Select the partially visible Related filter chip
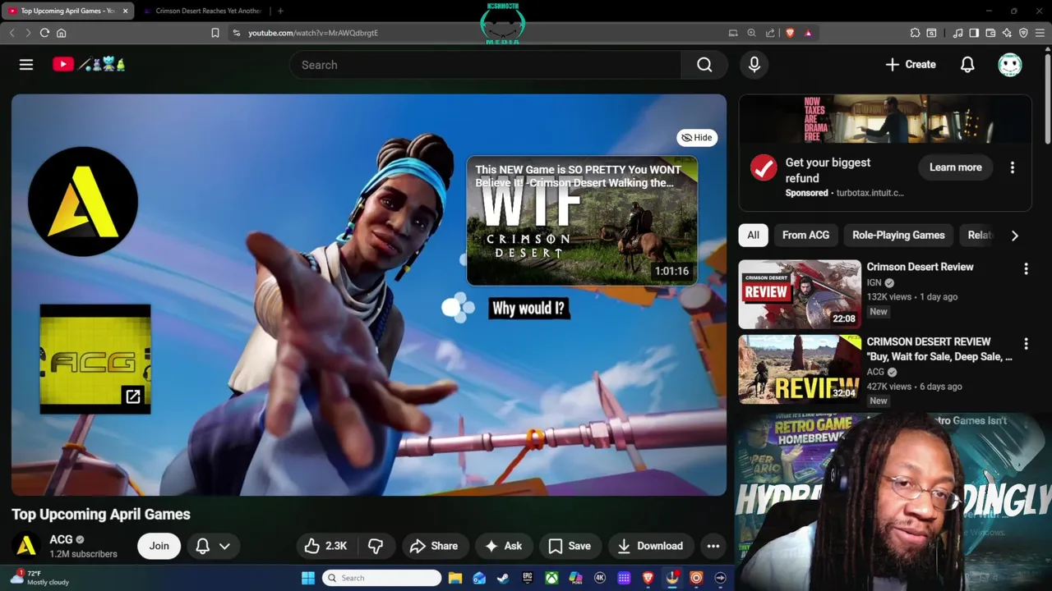This screenshot has height=591, width=1052. tap(980, 235)
